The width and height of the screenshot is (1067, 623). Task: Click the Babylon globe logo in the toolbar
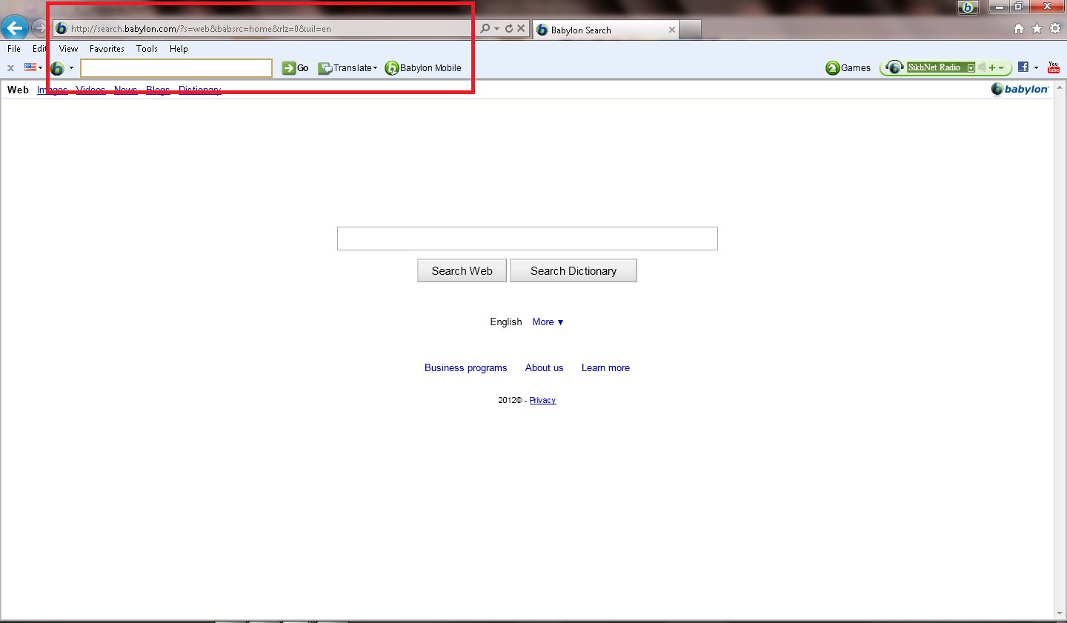[57, 68]
